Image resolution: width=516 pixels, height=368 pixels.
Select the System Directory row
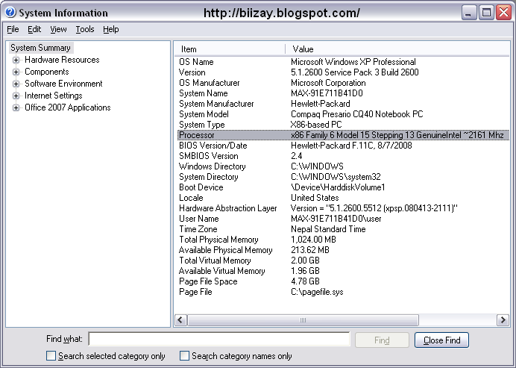tap(342, 177)
